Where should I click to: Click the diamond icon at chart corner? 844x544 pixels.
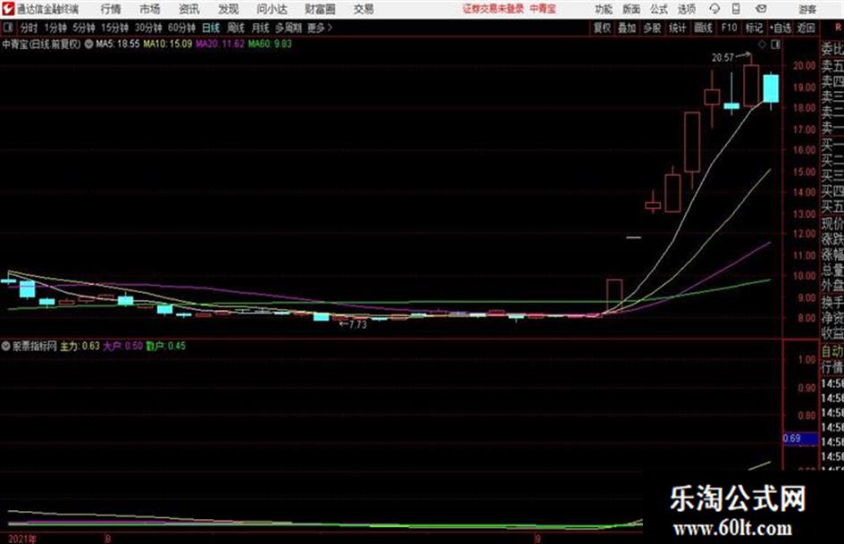click(x=762, y=44)
